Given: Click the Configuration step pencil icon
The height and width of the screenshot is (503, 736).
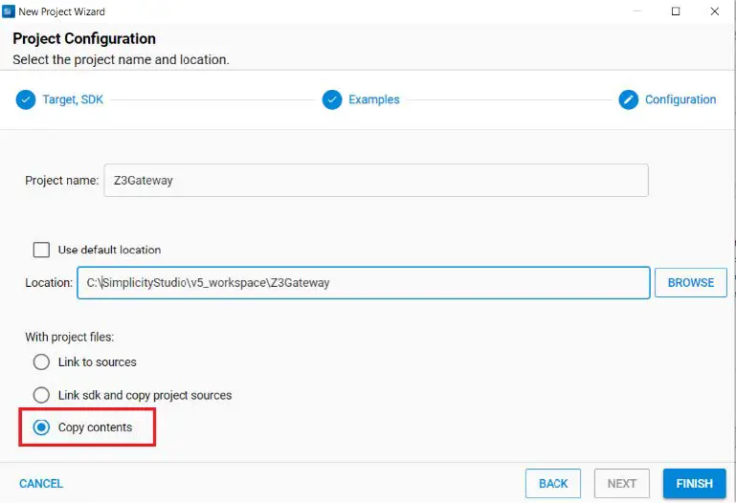Looking at the screenshot, I should pyautogui.click(x=629, y=99).
